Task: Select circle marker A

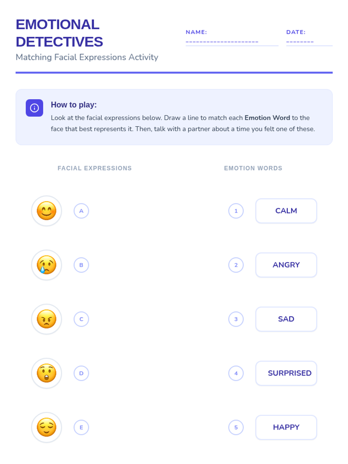Action: point(81,211)
